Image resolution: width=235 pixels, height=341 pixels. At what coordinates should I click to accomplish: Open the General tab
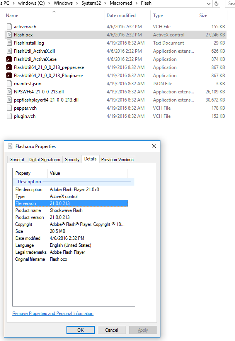click(x=17, y=159)
